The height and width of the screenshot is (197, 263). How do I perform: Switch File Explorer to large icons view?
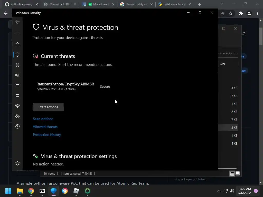[238, 173]
